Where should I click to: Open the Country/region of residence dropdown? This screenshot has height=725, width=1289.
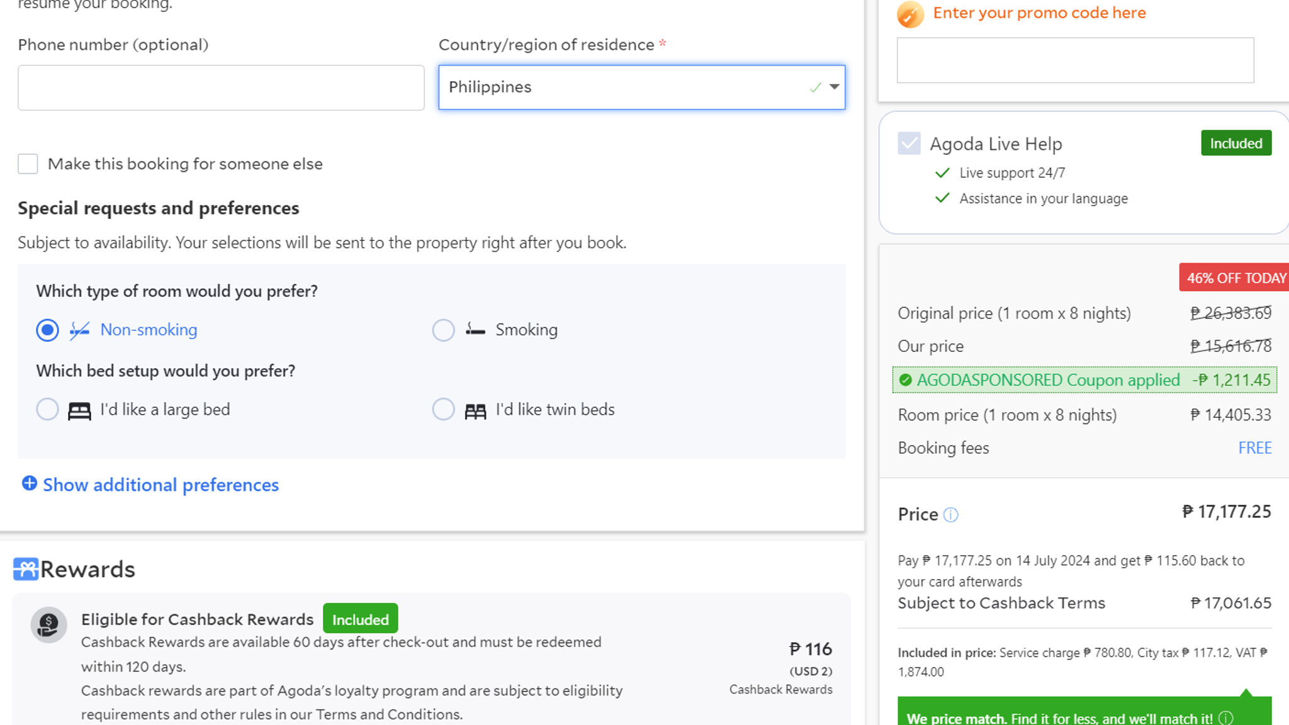point(641,86)
